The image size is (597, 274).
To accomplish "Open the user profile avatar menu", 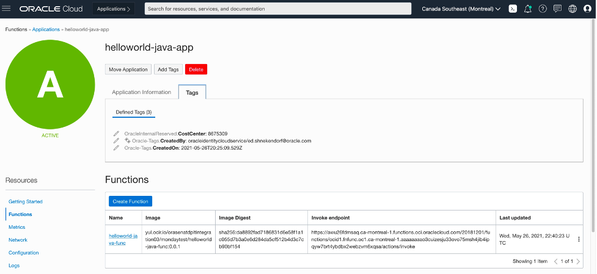I will point(587,9).
